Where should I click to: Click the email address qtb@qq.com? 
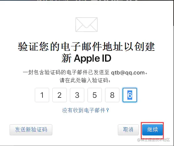click(x=128, y=73)
